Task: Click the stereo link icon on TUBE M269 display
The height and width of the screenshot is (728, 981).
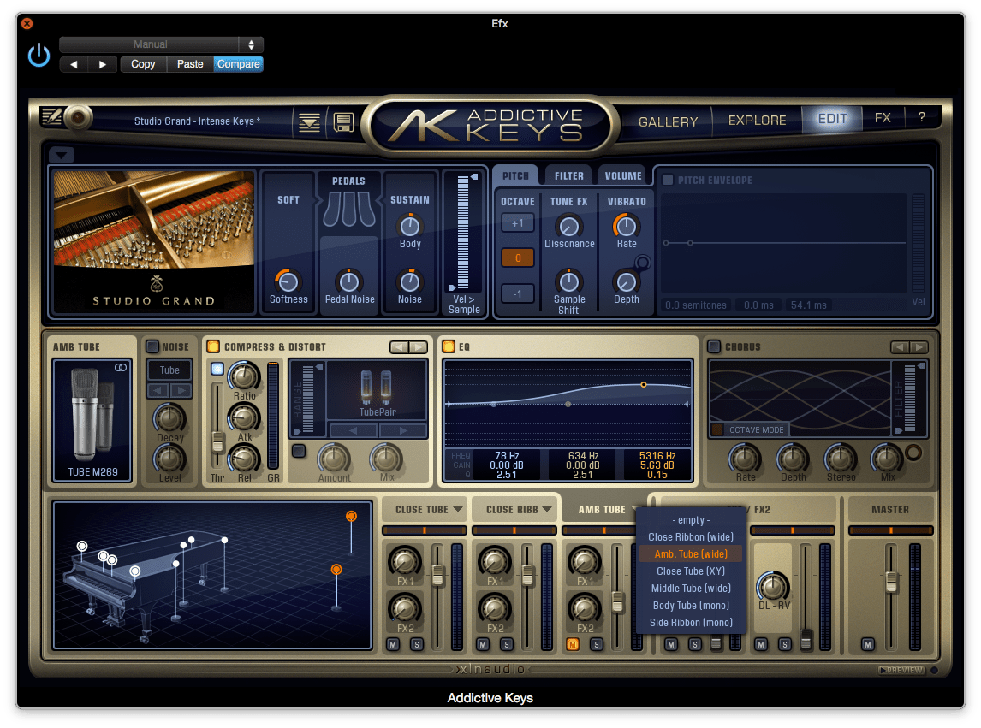Action: [x=121, y=368]
